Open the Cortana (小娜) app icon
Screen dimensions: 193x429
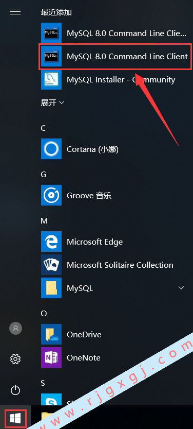pos(51,149)
